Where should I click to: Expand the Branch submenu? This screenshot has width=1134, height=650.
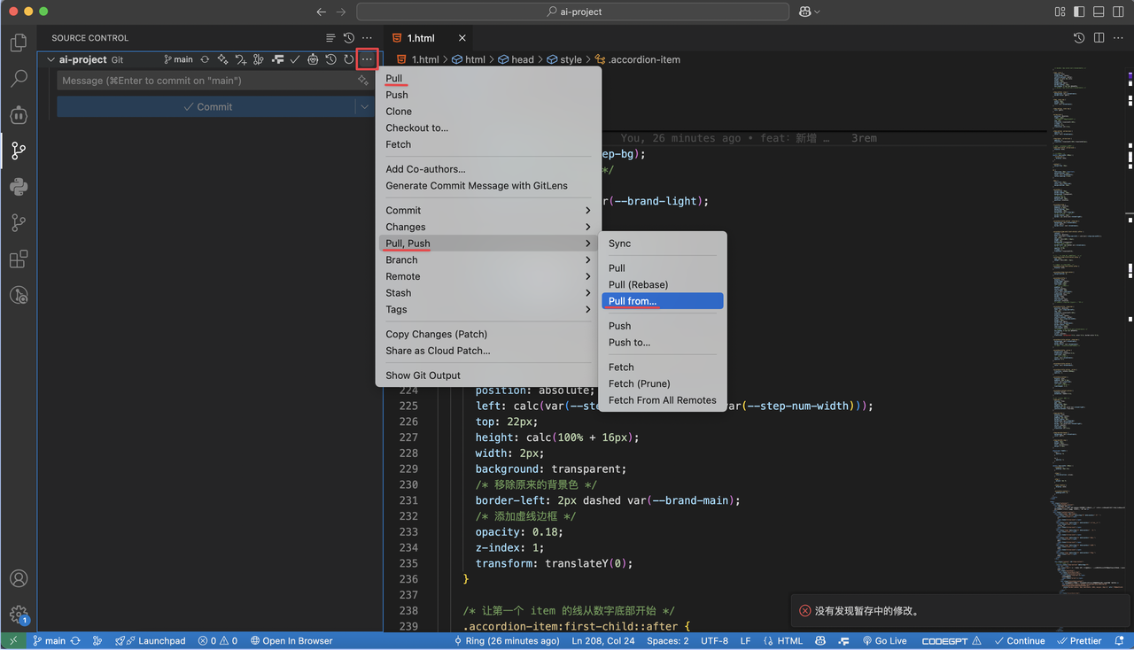tap(488, 260)
